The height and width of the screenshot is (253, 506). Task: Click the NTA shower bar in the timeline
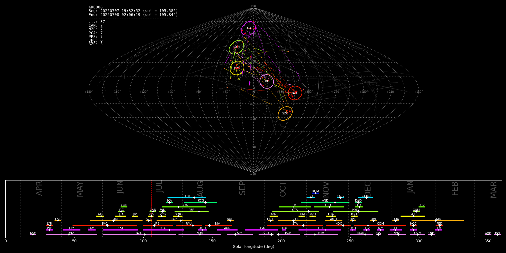[321, 234]
